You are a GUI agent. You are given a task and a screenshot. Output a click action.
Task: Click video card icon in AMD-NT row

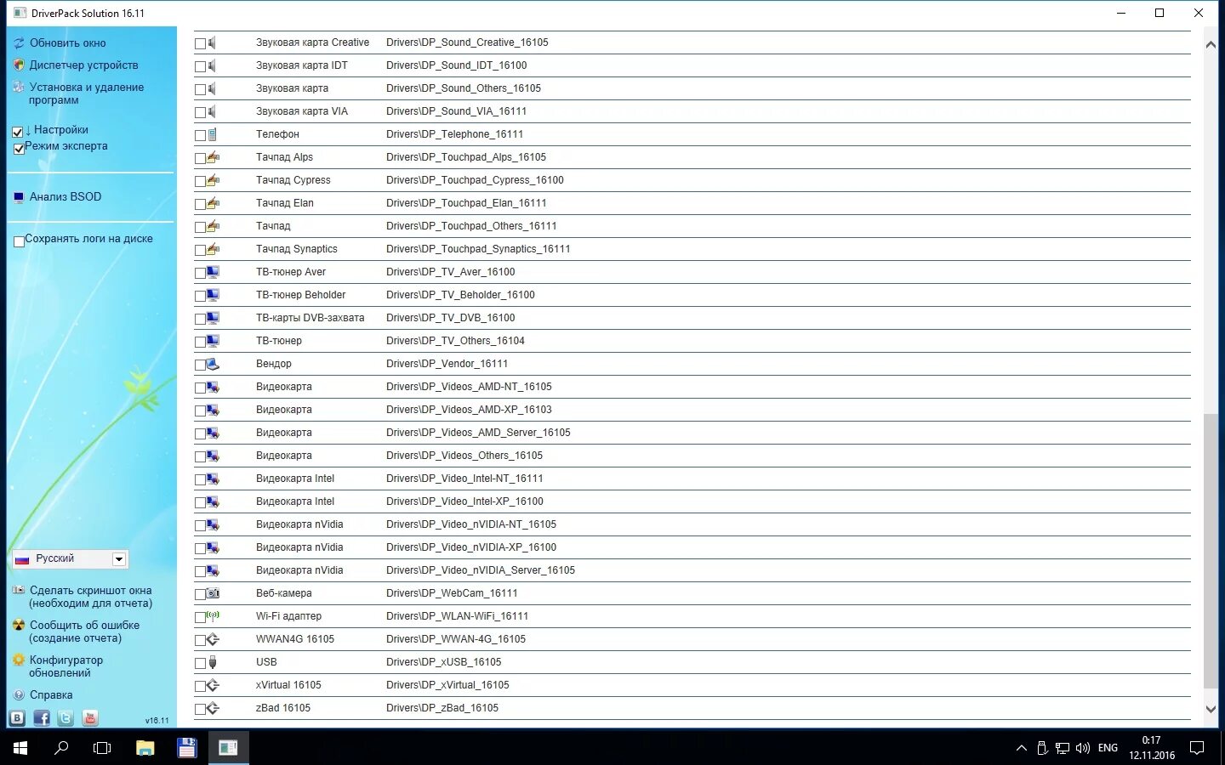point(214,387)
